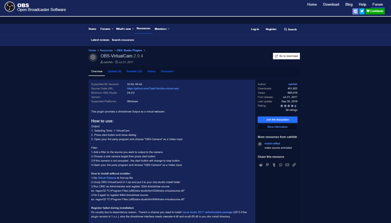Viewport: 391px width, 223px height.
Task: Click breadcrumb Resources link
Action: pyautogui.click(x=106, y=50)
